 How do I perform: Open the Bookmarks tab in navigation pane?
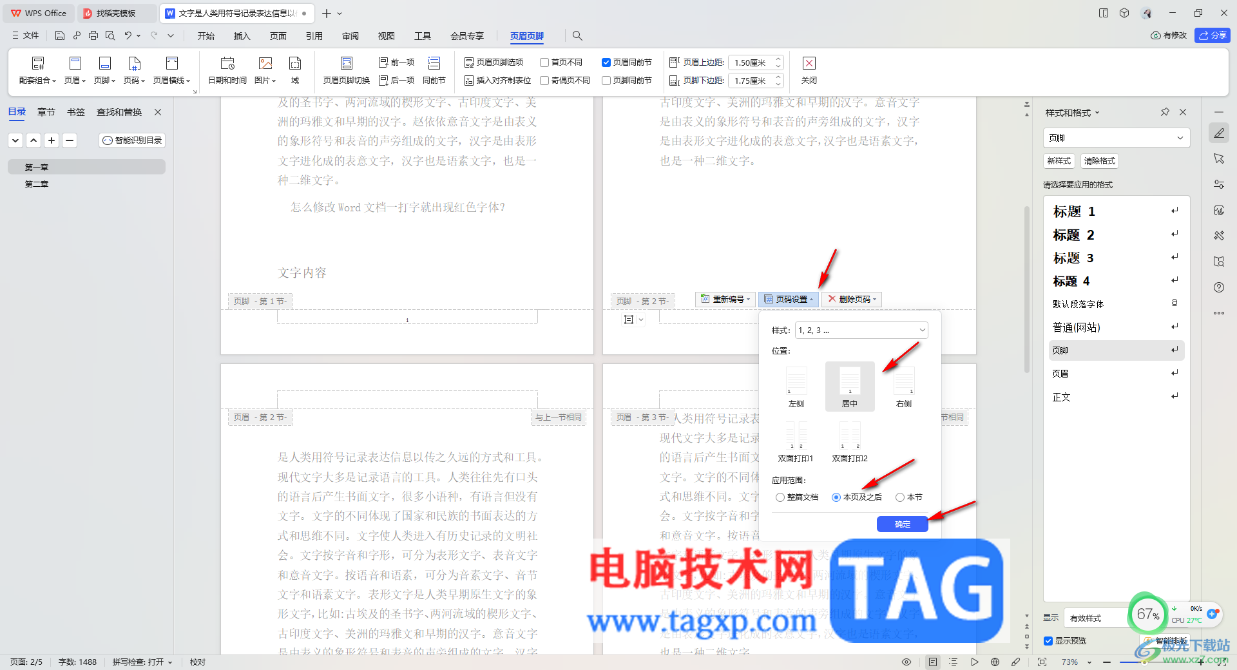point(76,112)
